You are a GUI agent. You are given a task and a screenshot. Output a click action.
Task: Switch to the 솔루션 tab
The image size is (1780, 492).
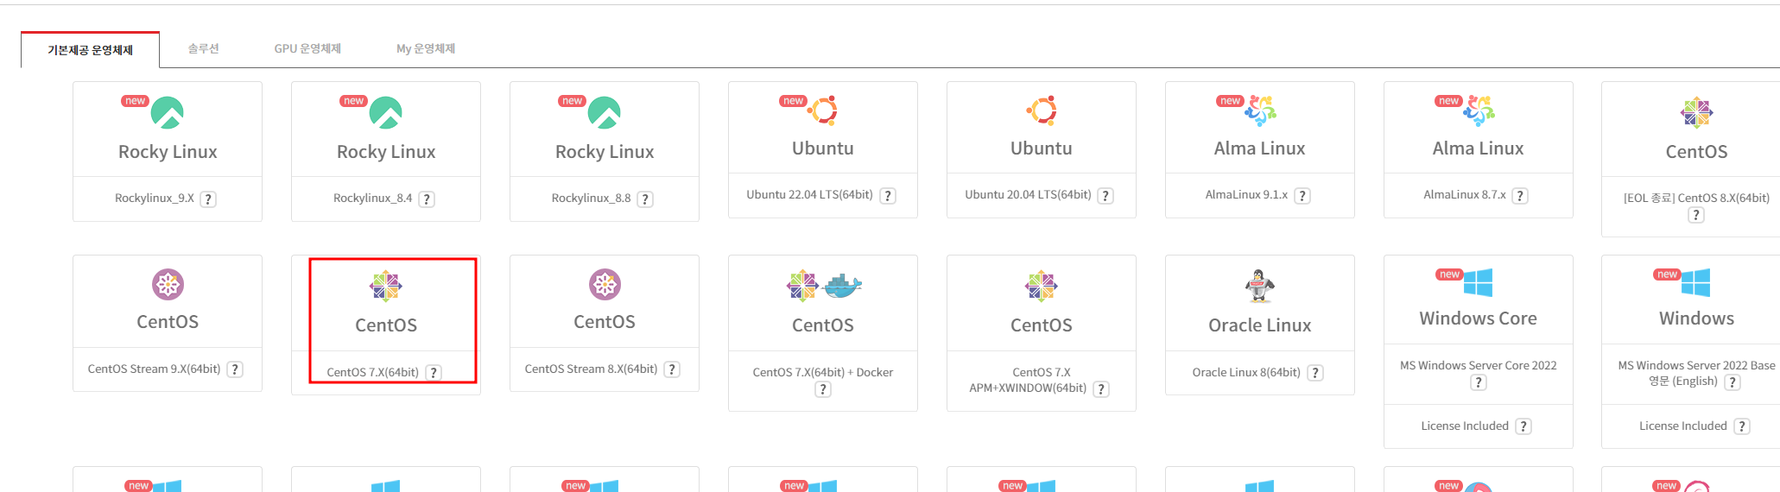point(203,48)
